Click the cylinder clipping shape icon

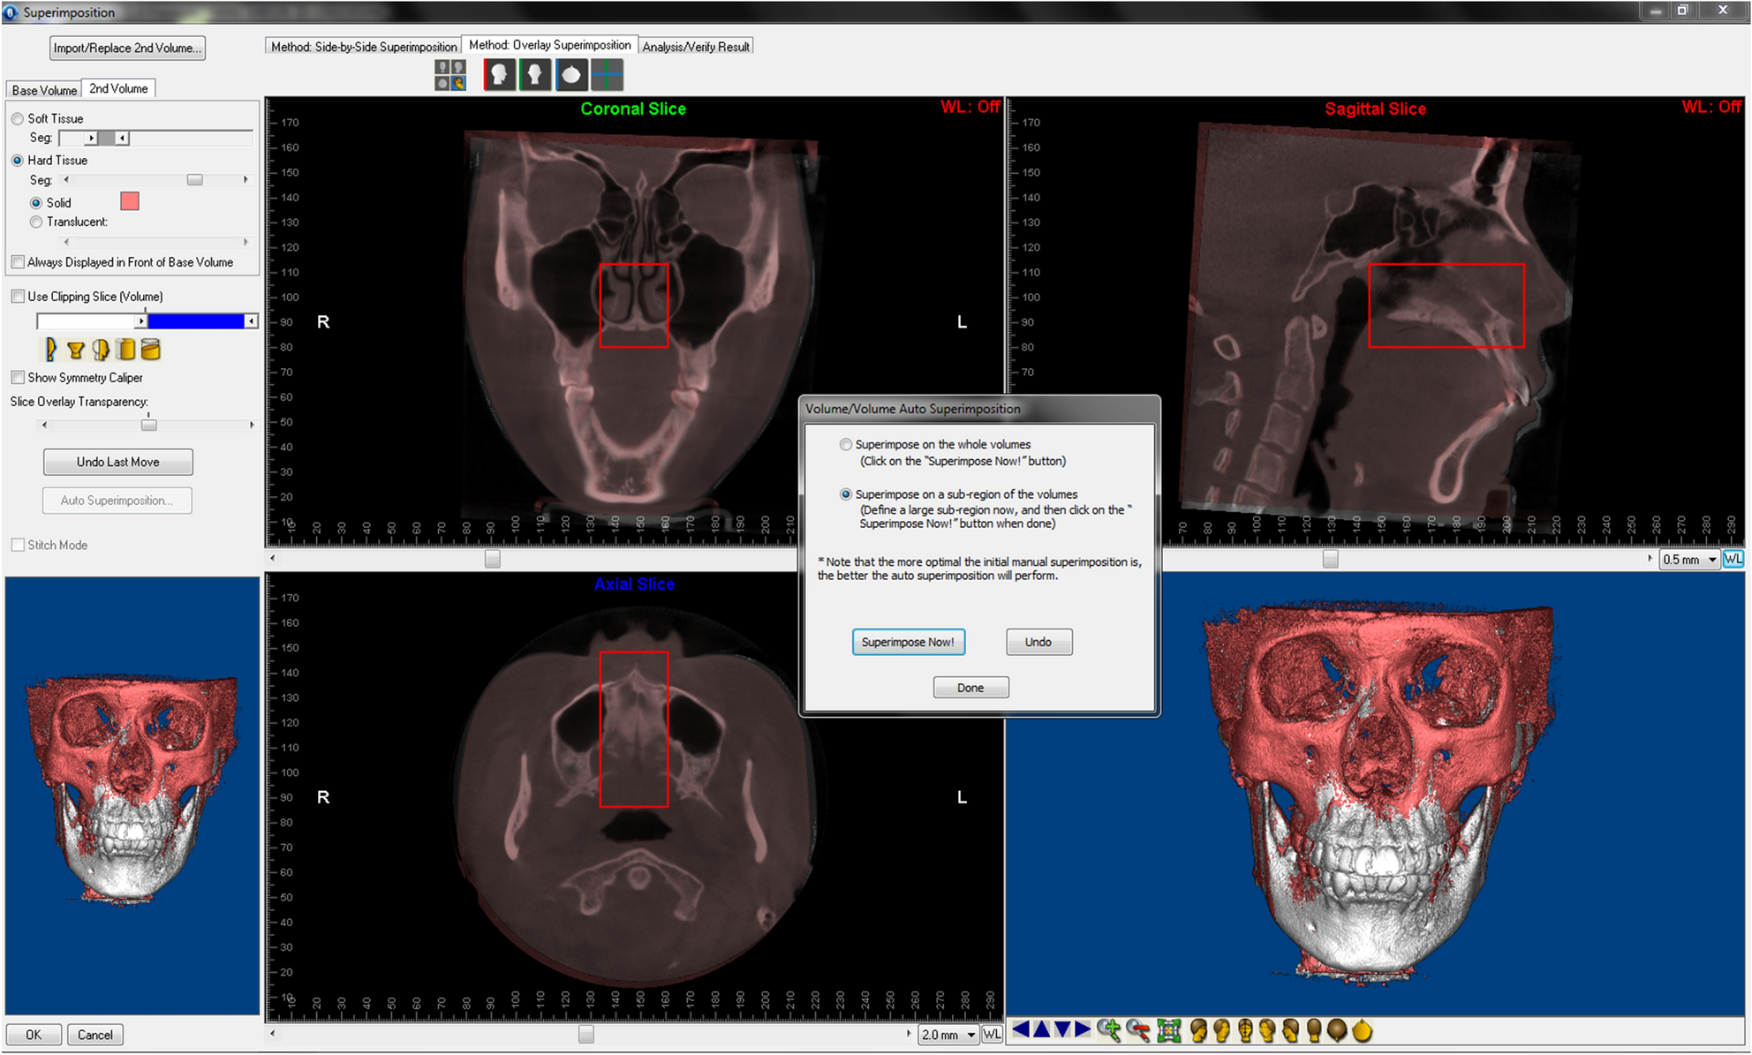point(127,350)
